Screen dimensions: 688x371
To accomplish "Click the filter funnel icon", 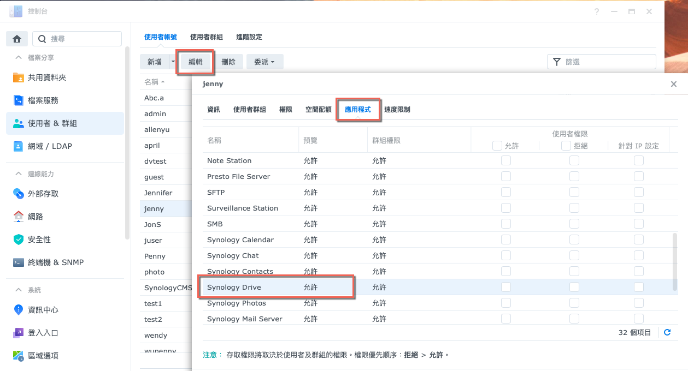I will (557, 62).
